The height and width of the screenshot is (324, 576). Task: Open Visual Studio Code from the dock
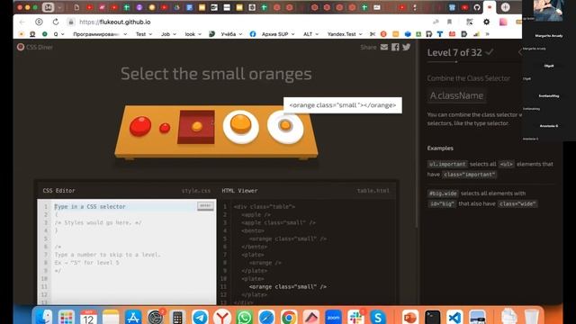click(454, 317)
